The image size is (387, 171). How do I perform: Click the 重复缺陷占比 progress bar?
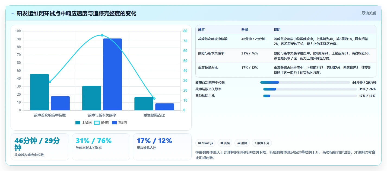[x=310, y=96]
